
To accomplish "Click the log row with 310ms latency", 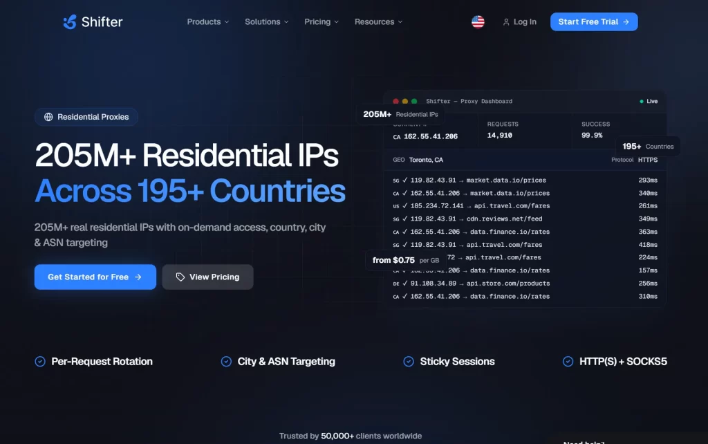I will 525,297.
